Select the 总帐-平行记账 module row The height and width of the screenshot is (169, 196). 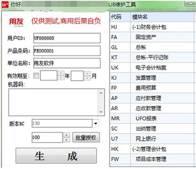[152, 57]
